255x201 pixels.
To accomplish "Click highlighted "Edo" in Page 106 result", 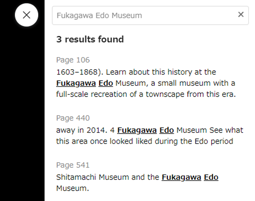I will tap(105, 83).
